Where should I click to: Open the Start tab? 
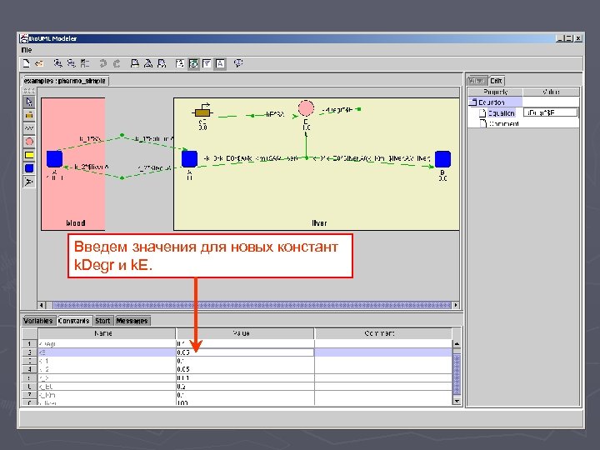click(x=103, y=321)
